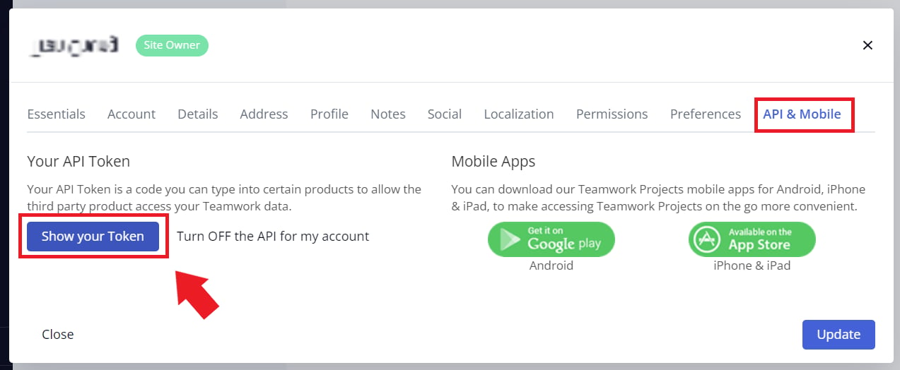Select the API & Mobile tab

802,114
